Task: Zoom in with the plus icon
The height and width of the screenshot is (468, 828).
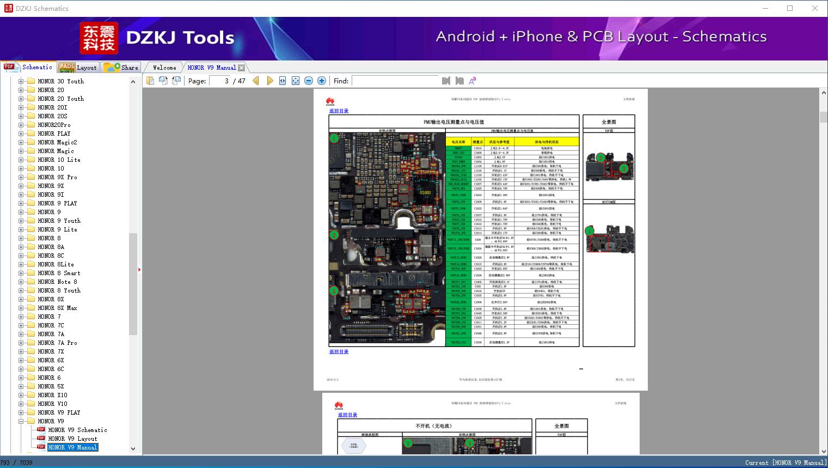Action: point(322,81)
